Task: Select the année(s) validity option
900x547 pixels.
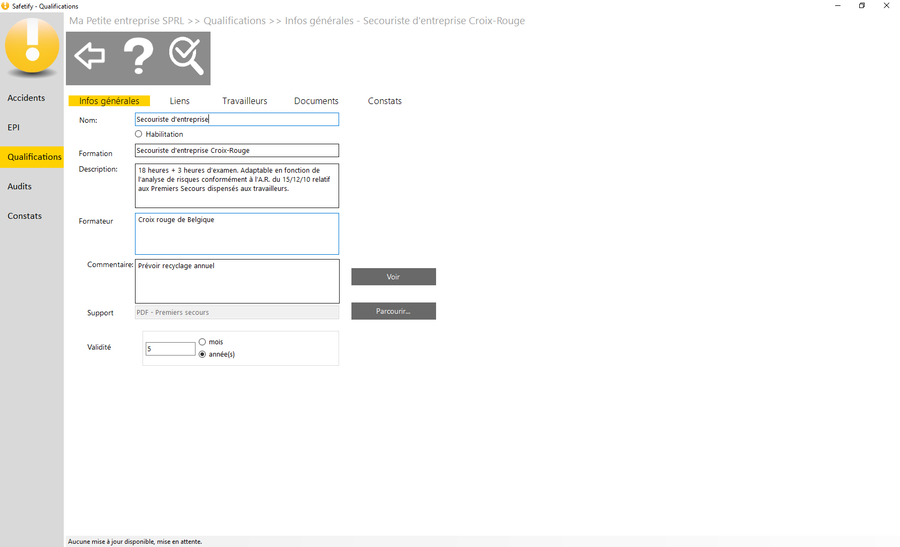Action: (x=202, y=354)
